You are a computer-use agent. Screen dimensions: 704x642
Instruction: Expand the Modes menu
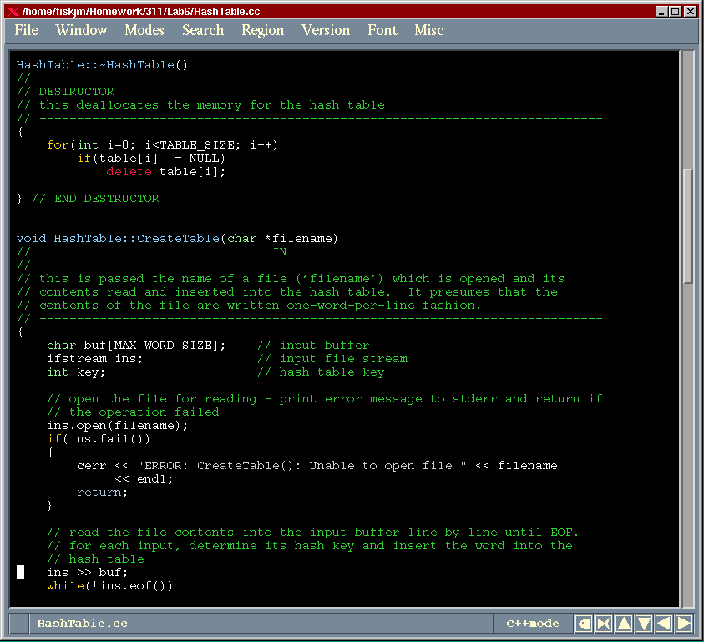coord(144,30)
